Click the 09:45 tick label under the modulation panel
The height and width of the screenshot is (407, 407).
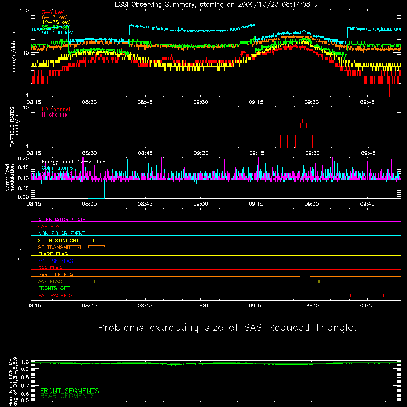pos(367,204)
